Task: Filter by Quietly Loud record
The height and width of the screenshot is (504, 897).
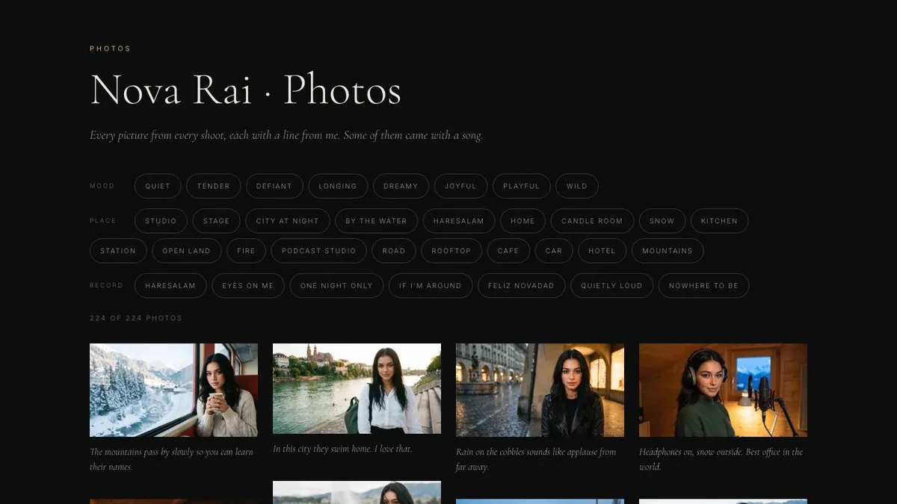Action: coord(611,286)
